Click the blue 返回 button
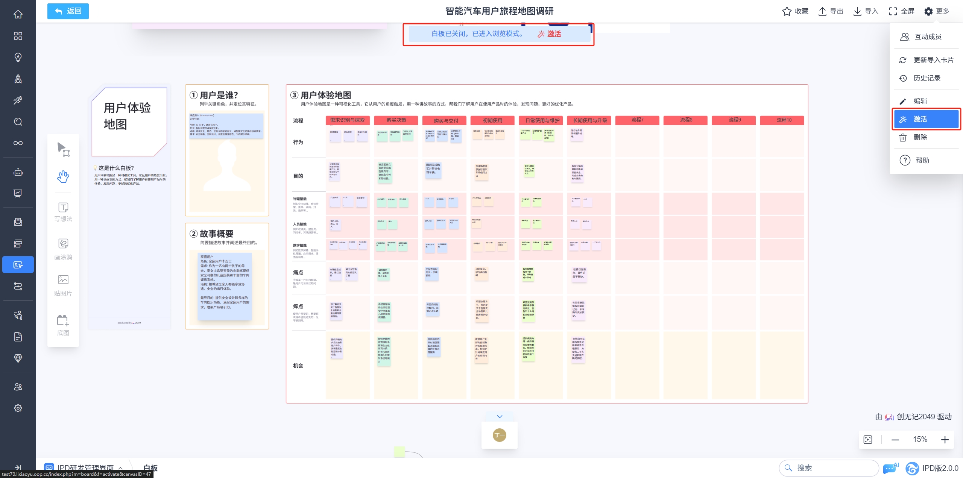This screenshot has width=963, height=478. tap(68, 11)
